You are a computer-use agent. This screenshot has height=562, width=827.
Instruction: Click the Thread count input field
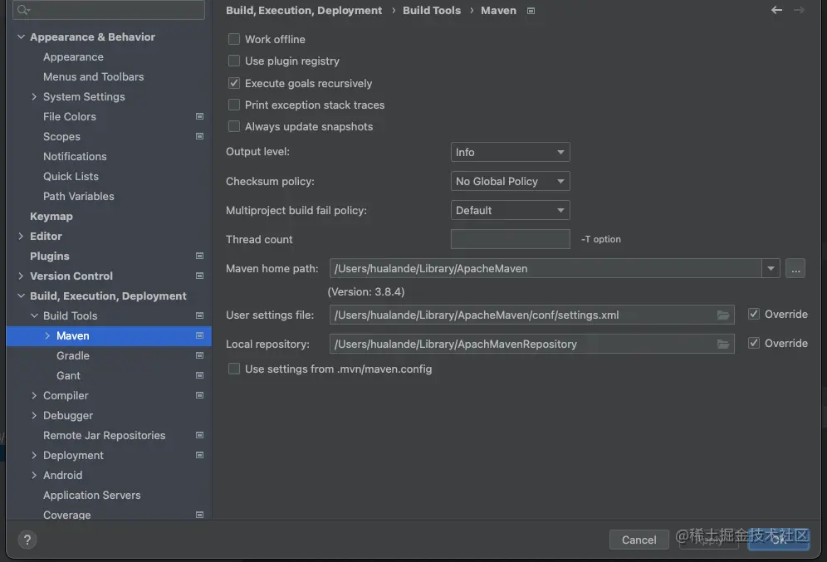[x=510, y=239]
